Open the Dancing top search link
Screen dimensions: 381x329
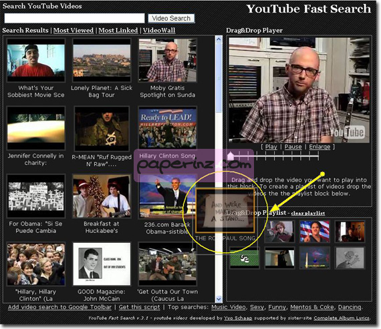tap(350, 307)
